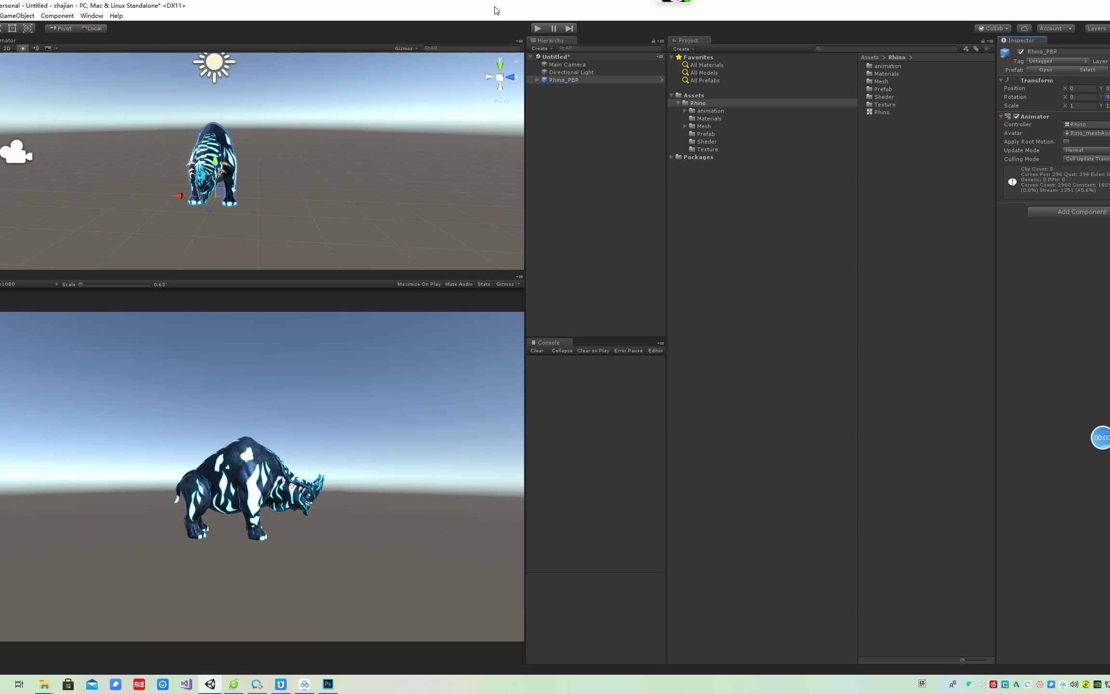Open Photoshop from the taskbar

coord(328,684)
